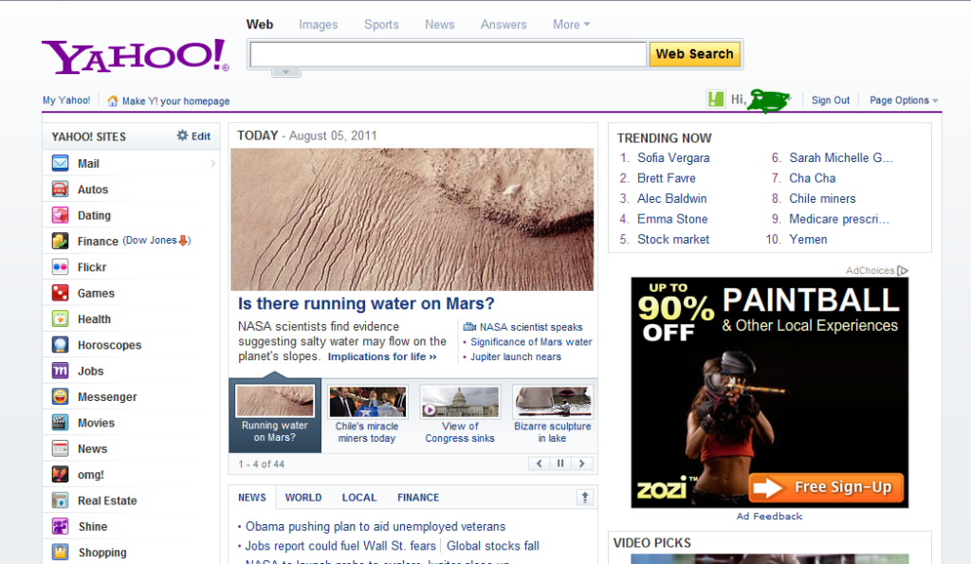Select the Web search tab

[x=260, y=25]
